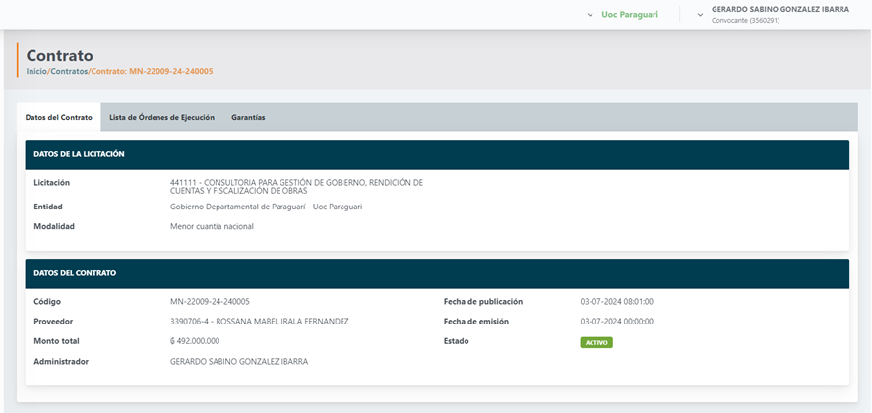Click the Uoc Paraguari unit label
The height and width of the screenshot is (413, 872).
point(630,15)
